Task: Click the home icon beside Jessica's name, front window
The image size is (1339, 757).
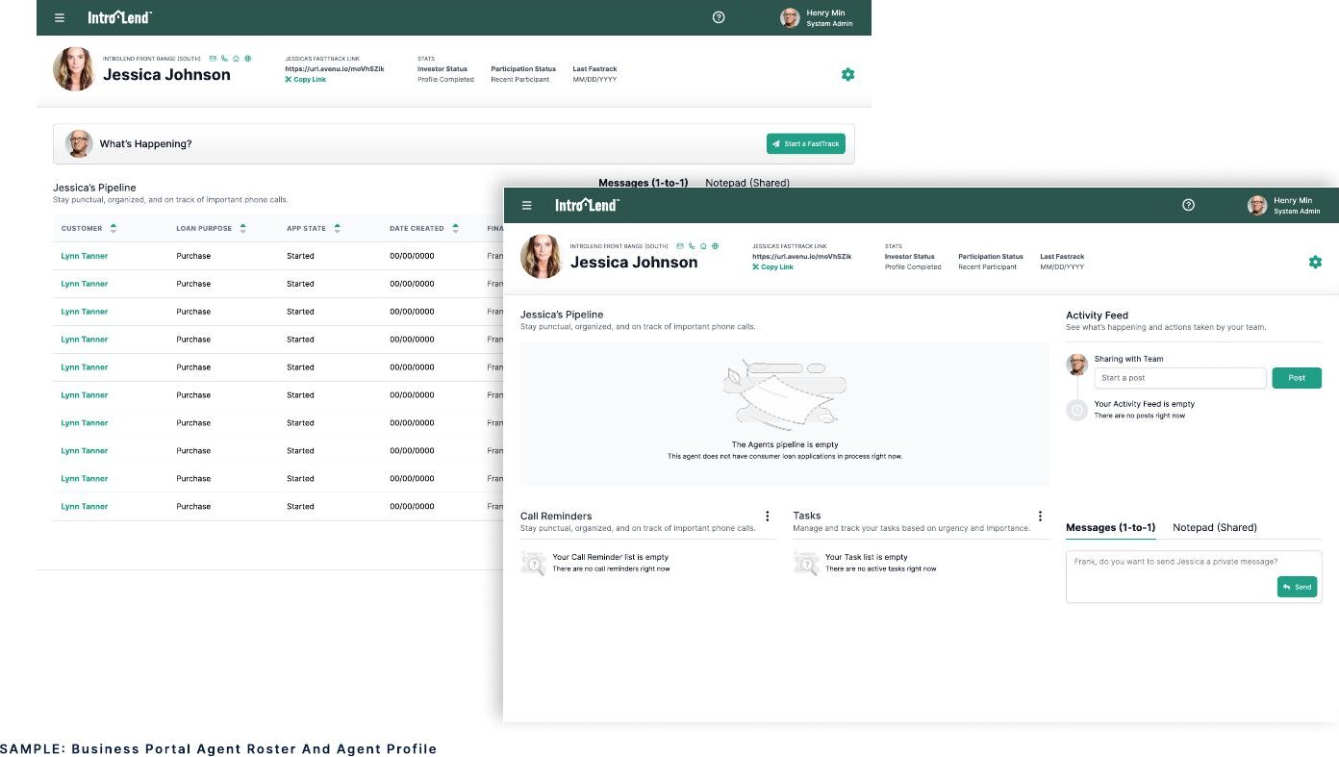Action: pyautogui.click(x=703, y=245)
